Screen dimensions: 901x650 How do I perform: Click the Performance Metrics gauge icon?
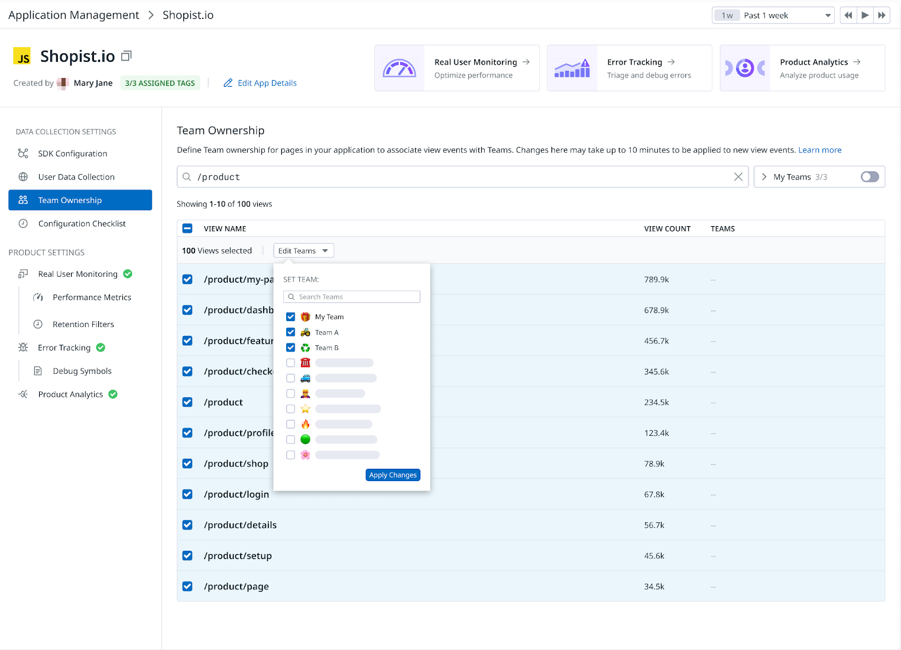[x=38, y=298]
